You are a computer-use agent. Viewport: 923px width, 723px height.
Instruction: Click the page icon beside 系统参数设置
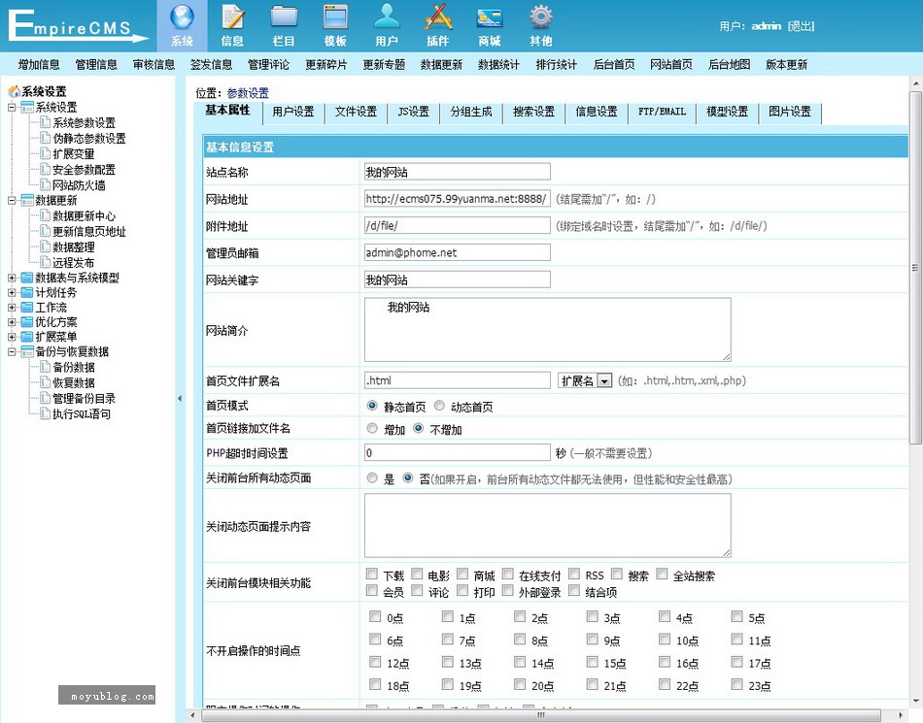46,122
